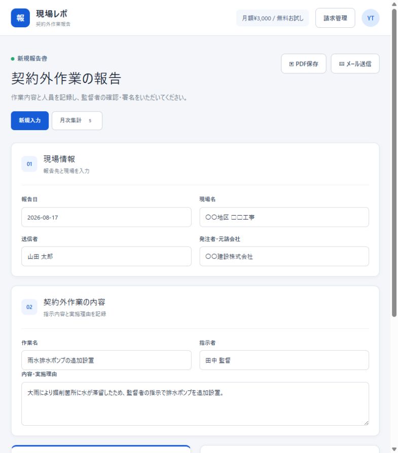Click the scrollbar up arrow

click(394, 4)
